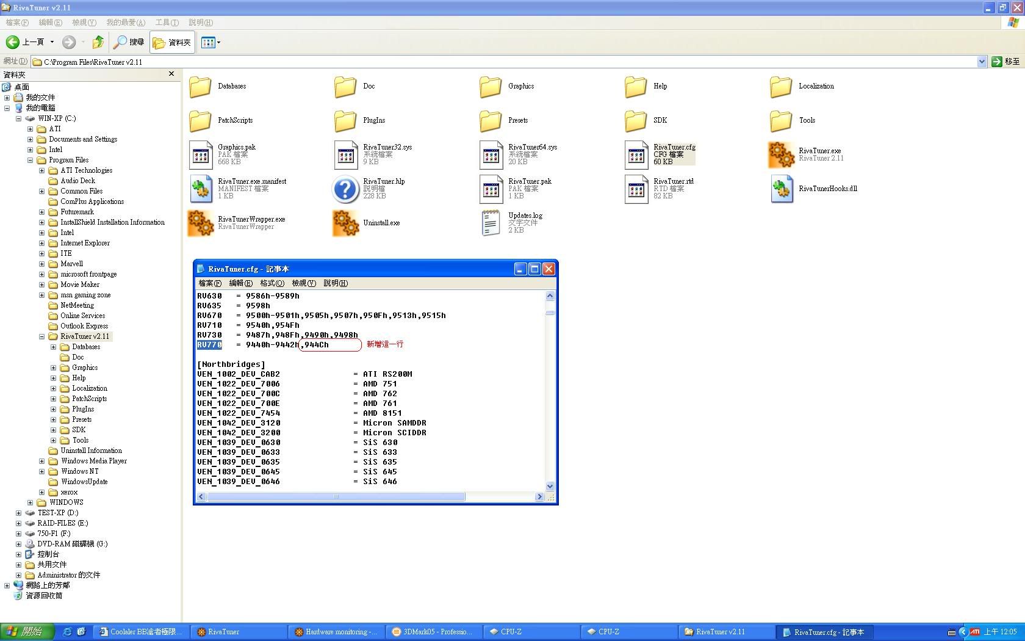Screen dimensions: 1025x641
Task: Open Notepad's 格式(O) menu
Action: point(272,283)
